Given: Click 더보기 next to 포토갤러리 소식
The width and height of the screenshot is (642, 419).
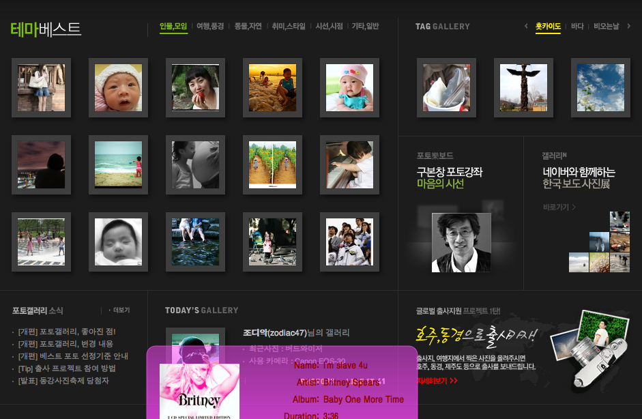Looking at the screenshot, I should pos(119,310).
